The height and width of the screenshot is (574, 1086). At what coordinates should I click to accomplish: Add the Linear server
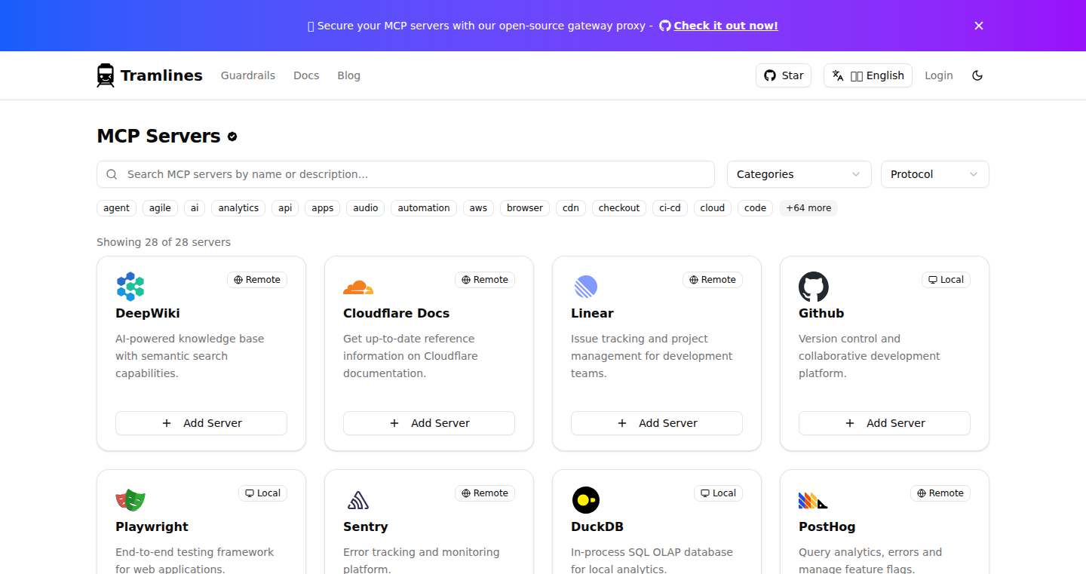(657, 423)
